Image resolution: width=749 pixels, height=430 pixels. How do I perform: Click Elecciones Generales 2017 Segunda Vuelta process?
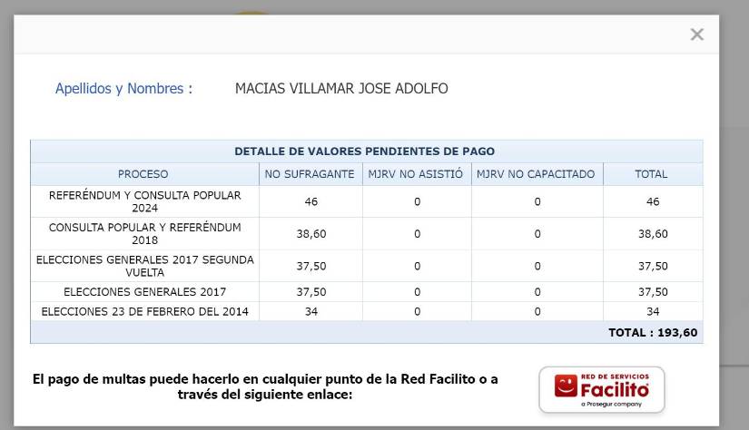(x=144, y=266)
